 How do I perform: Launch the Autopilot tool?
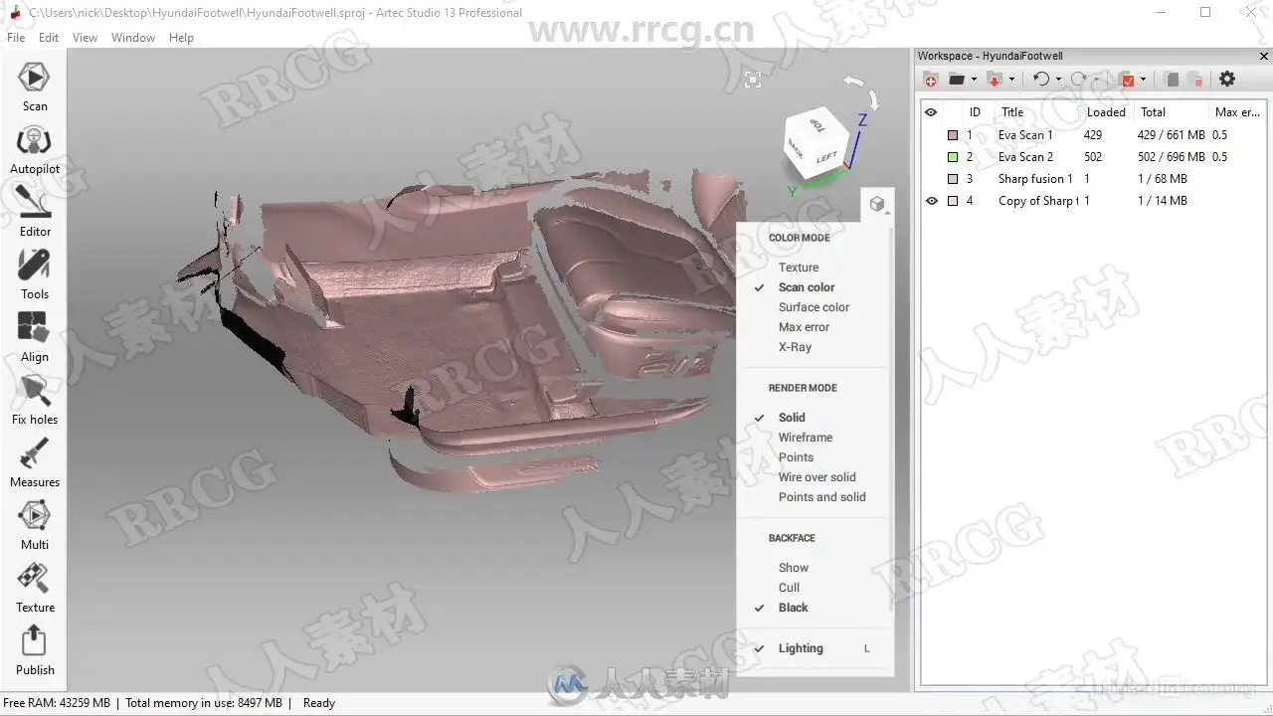point(35,149)
